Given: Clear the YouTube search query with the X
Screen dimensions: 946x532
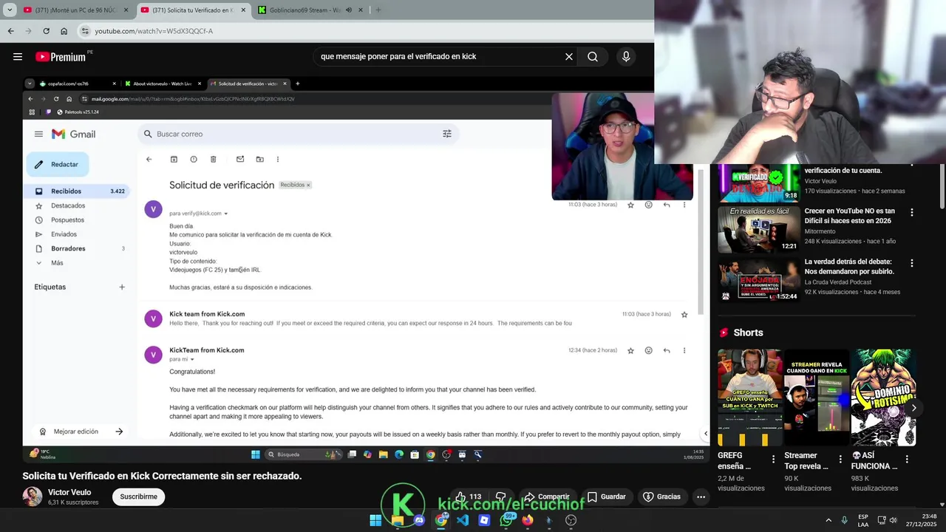Looking at the screenshot, I should pyautogui.click(x=569, y=56).
